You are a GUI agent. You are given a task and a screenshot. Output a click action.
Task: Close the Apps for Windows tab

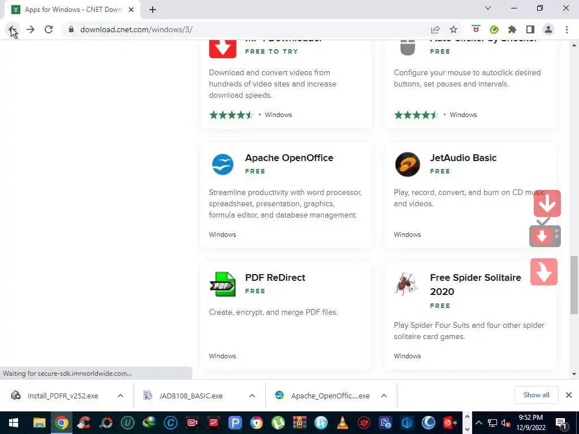(131, 10)
